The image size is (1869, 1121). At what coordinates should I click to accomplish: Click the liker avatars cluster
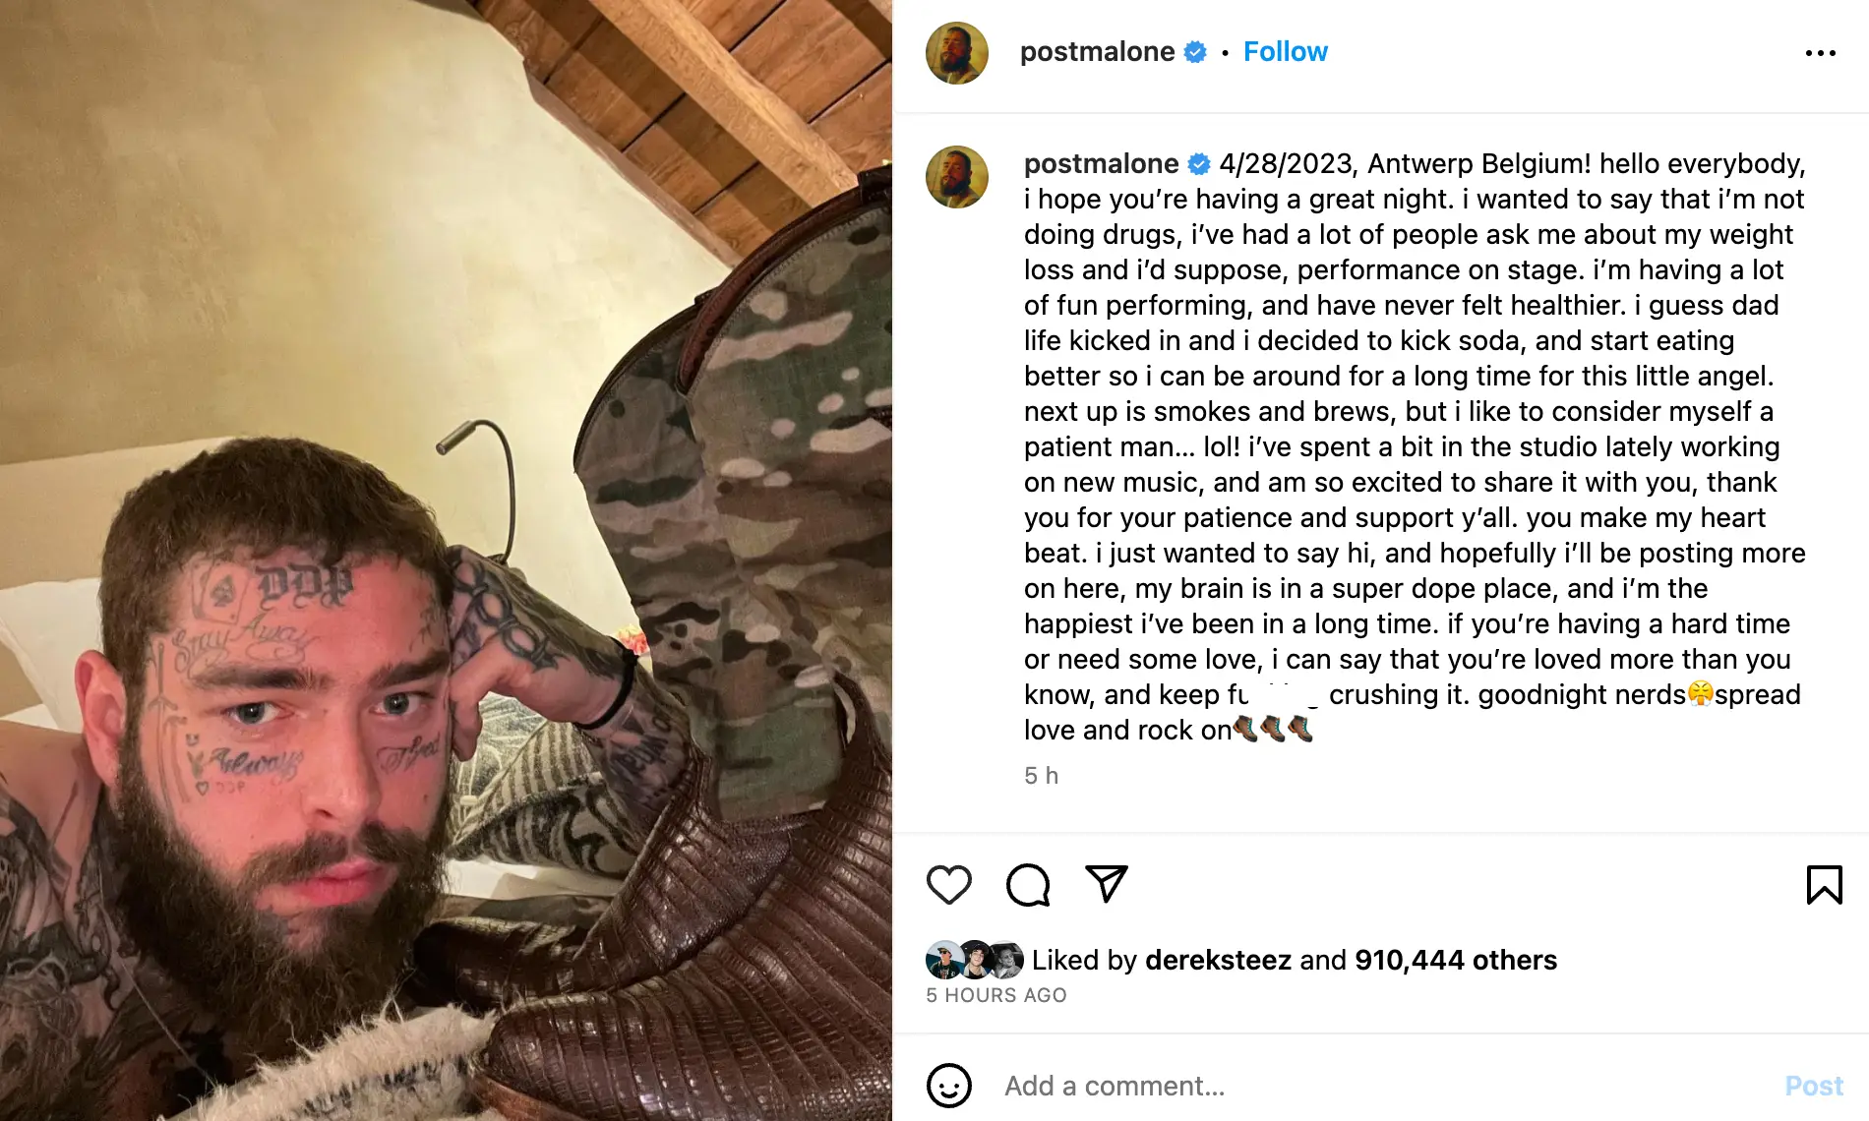(974, 960)
